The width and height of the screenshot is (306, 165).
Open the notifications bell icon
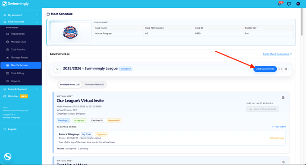[280, 4]
